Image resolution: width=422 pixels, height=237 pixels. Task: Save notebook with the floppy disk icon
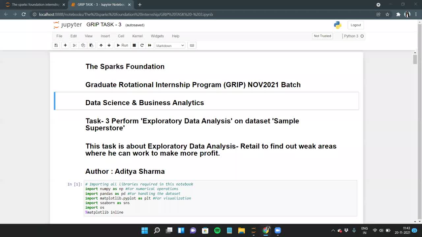(56, 45)
